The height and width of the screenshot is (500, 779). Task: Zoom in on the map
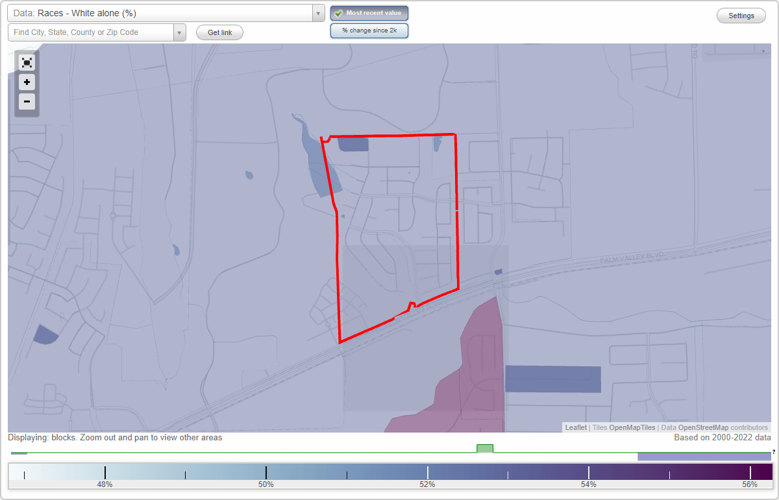click(x=27, y=82)
